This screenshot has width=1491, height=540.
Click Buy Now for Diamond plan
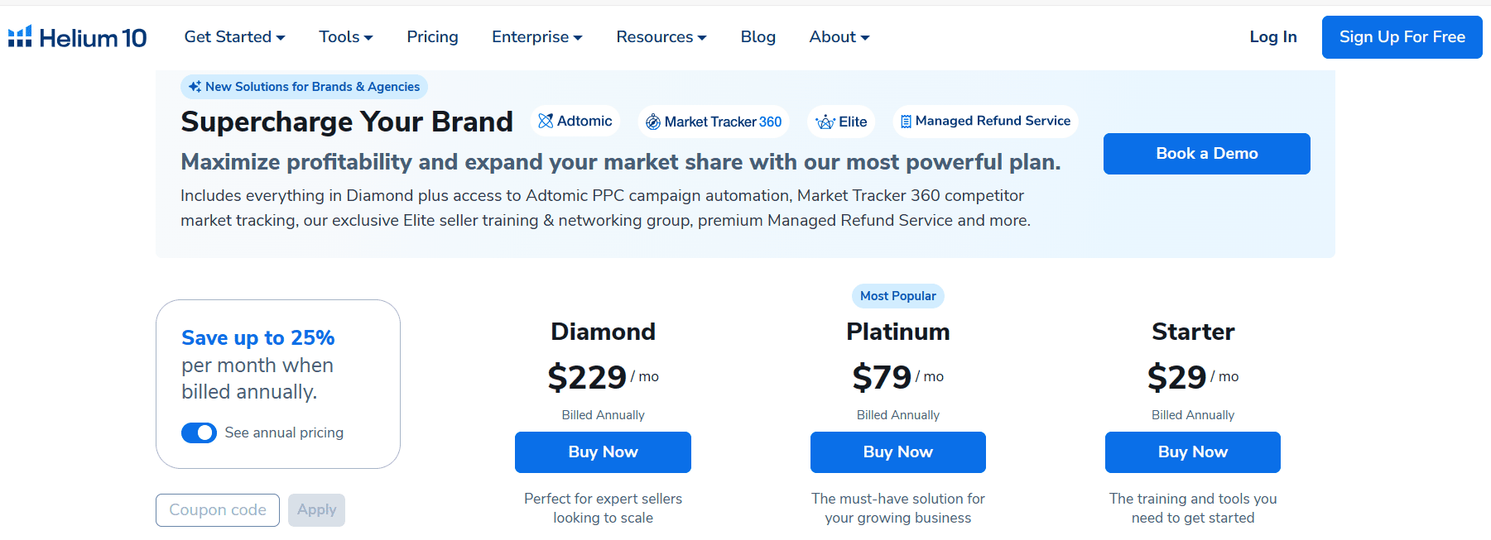(603, 452)
